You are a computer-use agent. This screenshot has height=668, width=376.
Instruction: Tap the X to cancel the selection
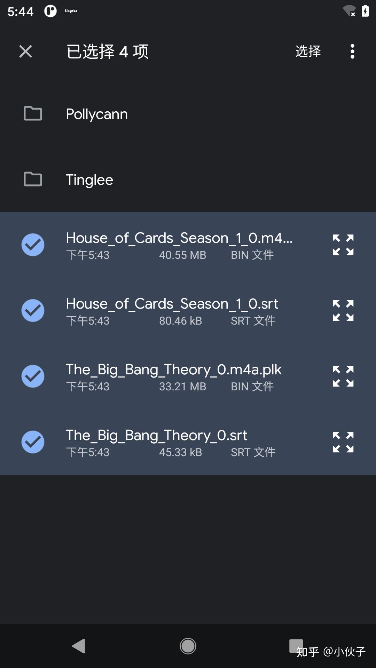(25, 51)
